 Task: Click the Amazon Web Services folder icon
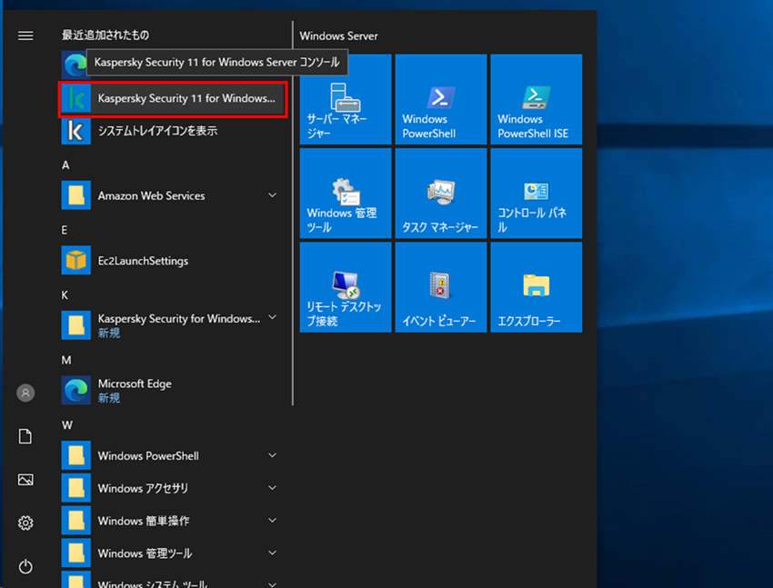pos(75,195)
